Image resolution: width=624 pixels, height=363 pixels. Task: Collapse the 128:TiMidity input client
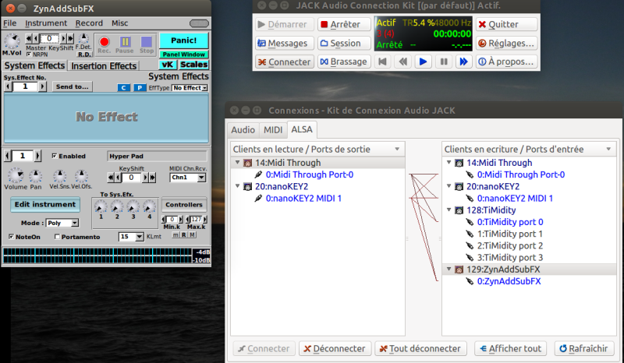(449, 210)
